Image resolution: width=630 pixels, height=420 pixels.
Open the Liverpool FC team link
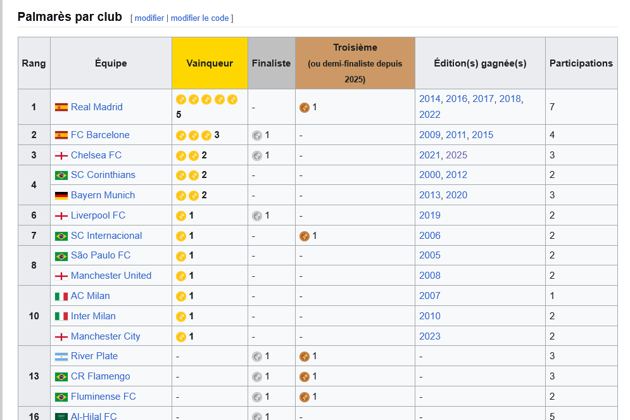pos(98,215)
